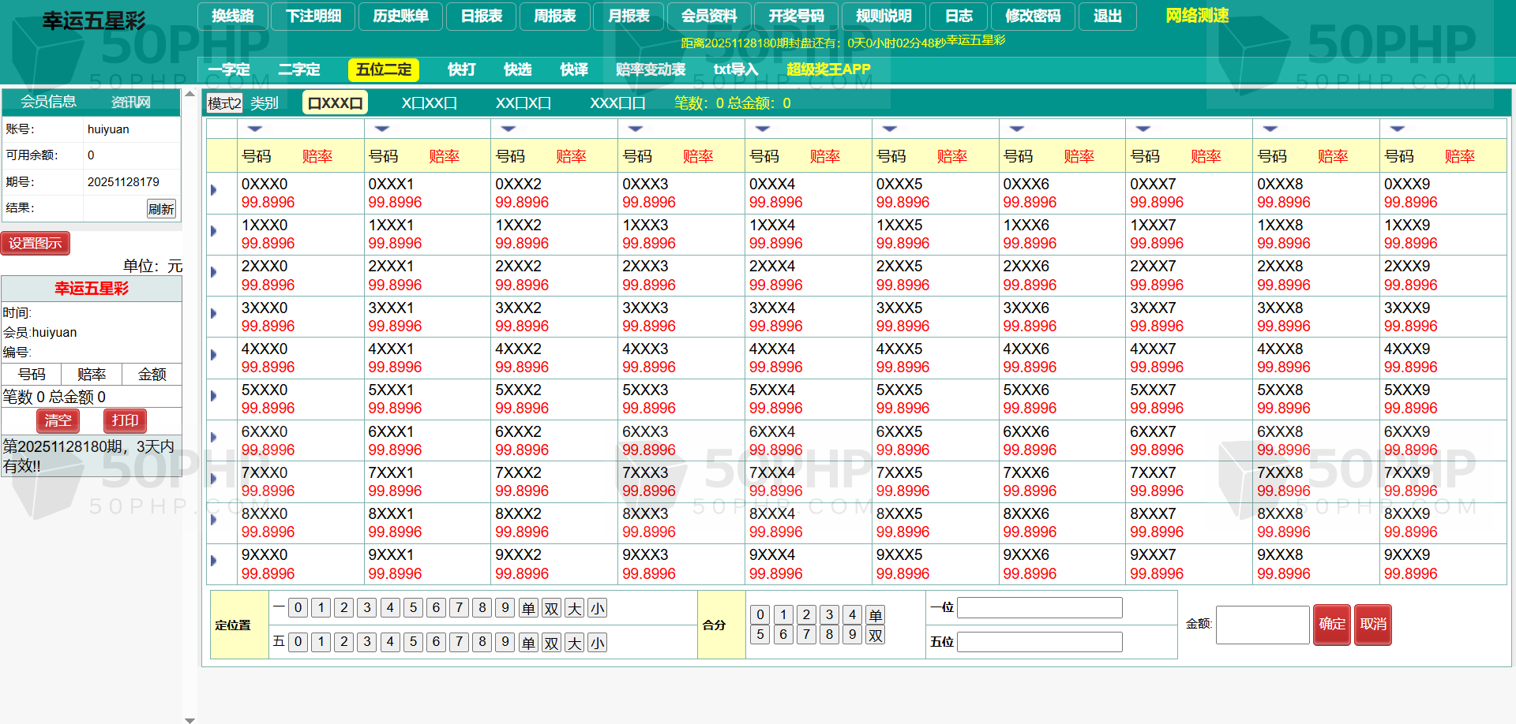
Task: Click the 金额 amount input field
Action: [1262, 625]
